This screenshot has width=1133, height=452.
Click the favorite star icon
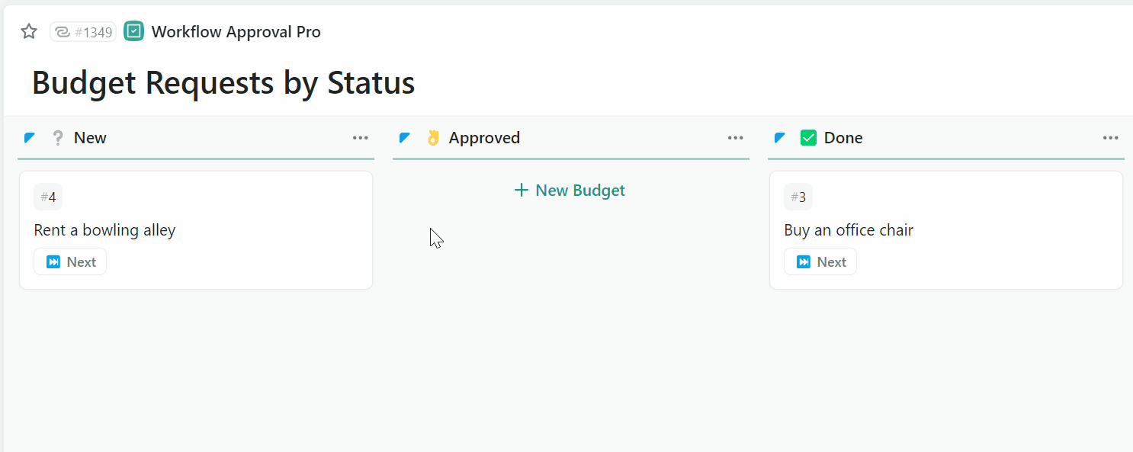[x=29, y=31]
